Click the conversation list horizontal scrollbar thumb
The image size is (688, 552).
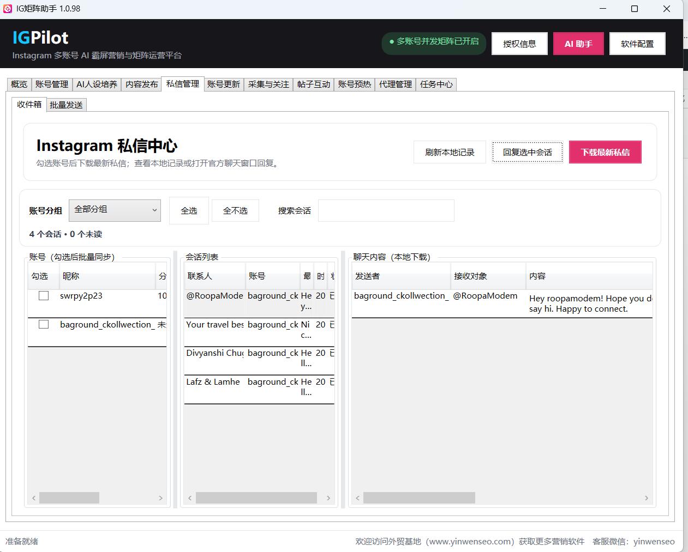click(256, 498)
